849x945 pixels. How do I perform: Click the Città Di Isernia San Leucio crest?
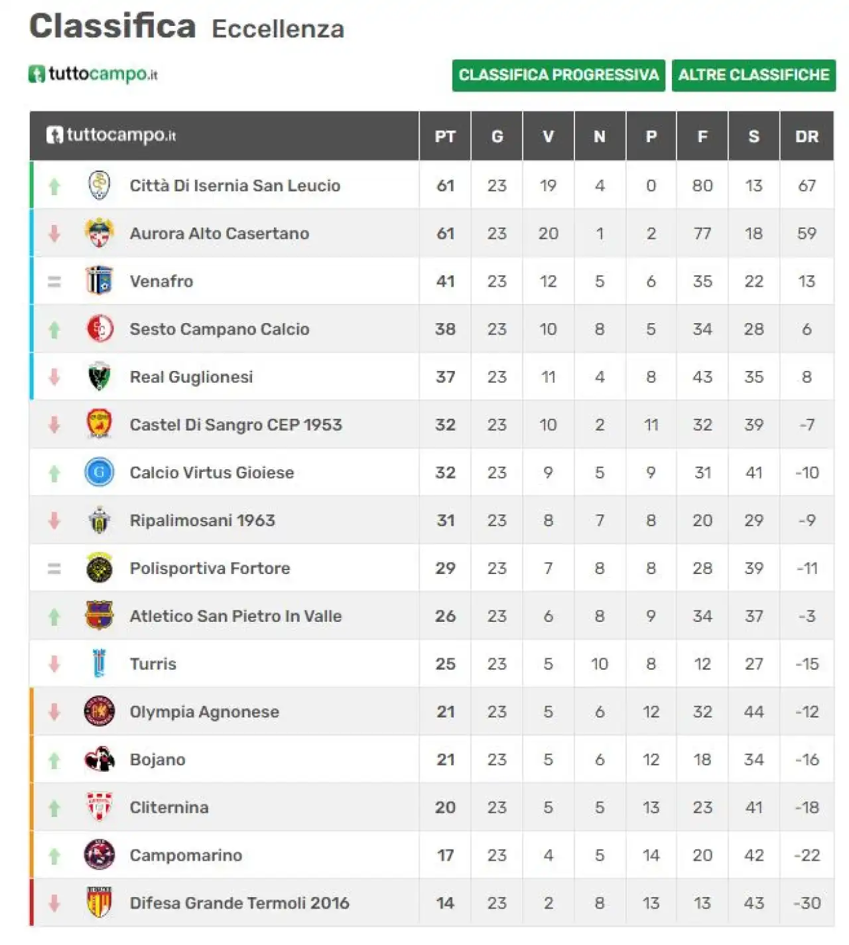tap(99, 185)
